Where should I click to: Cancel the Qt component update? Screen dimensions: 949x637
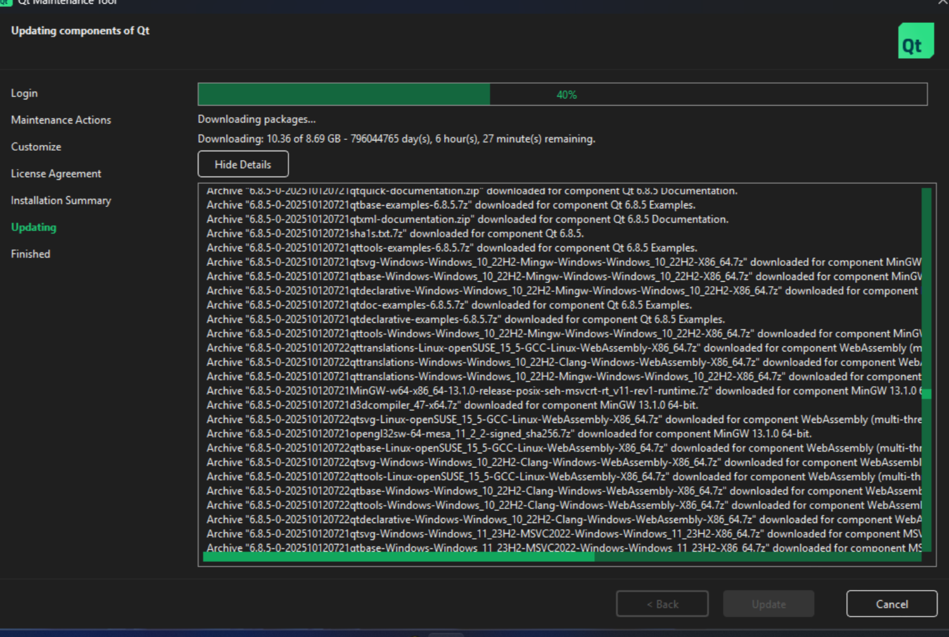pyautogui.click(x=891, y=603)
